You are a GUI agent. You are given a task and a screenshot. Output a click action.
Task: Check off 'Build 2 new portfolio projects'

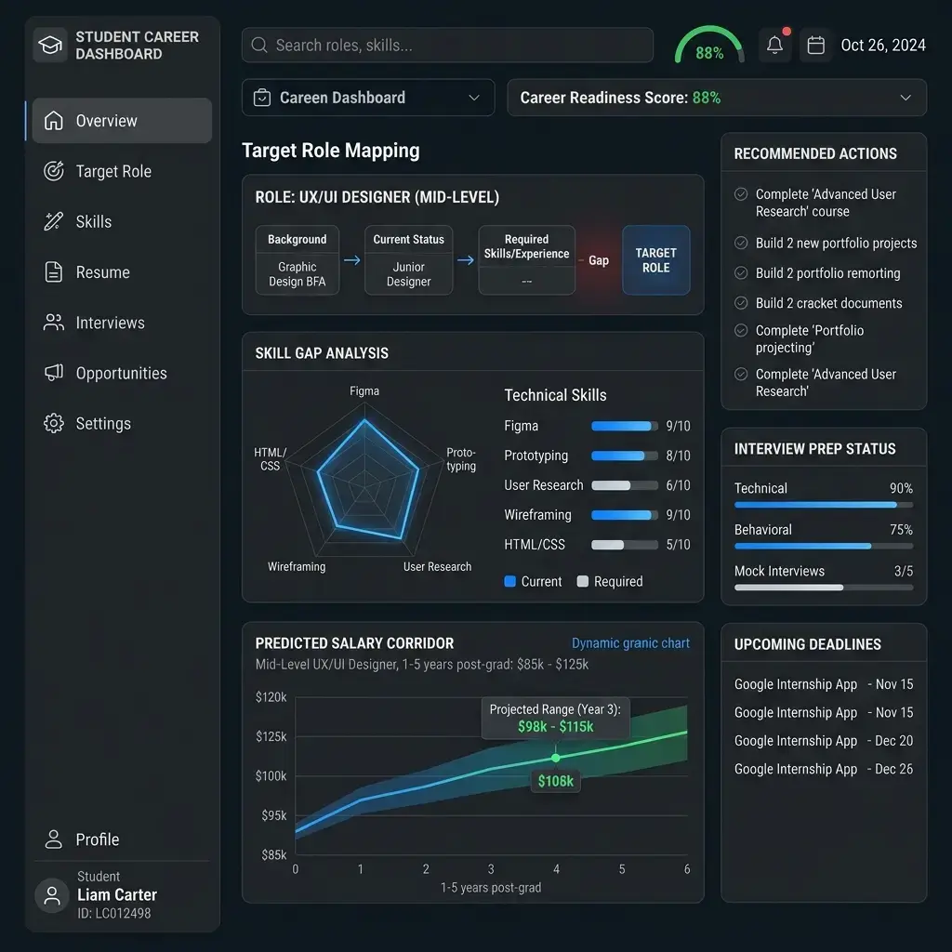click(x=741, y=243)
